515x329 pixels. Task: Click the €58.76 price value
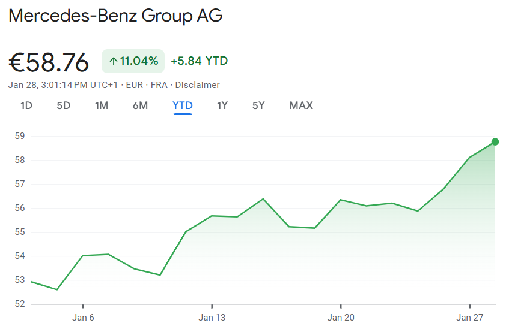point(49,62)
